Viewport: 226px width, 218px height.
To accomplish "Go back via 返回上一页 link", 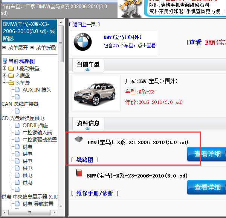I will point(84,24).
